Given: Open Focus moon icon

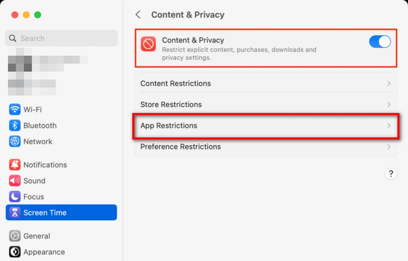Looking at the screenshot, I should (15, 196).
